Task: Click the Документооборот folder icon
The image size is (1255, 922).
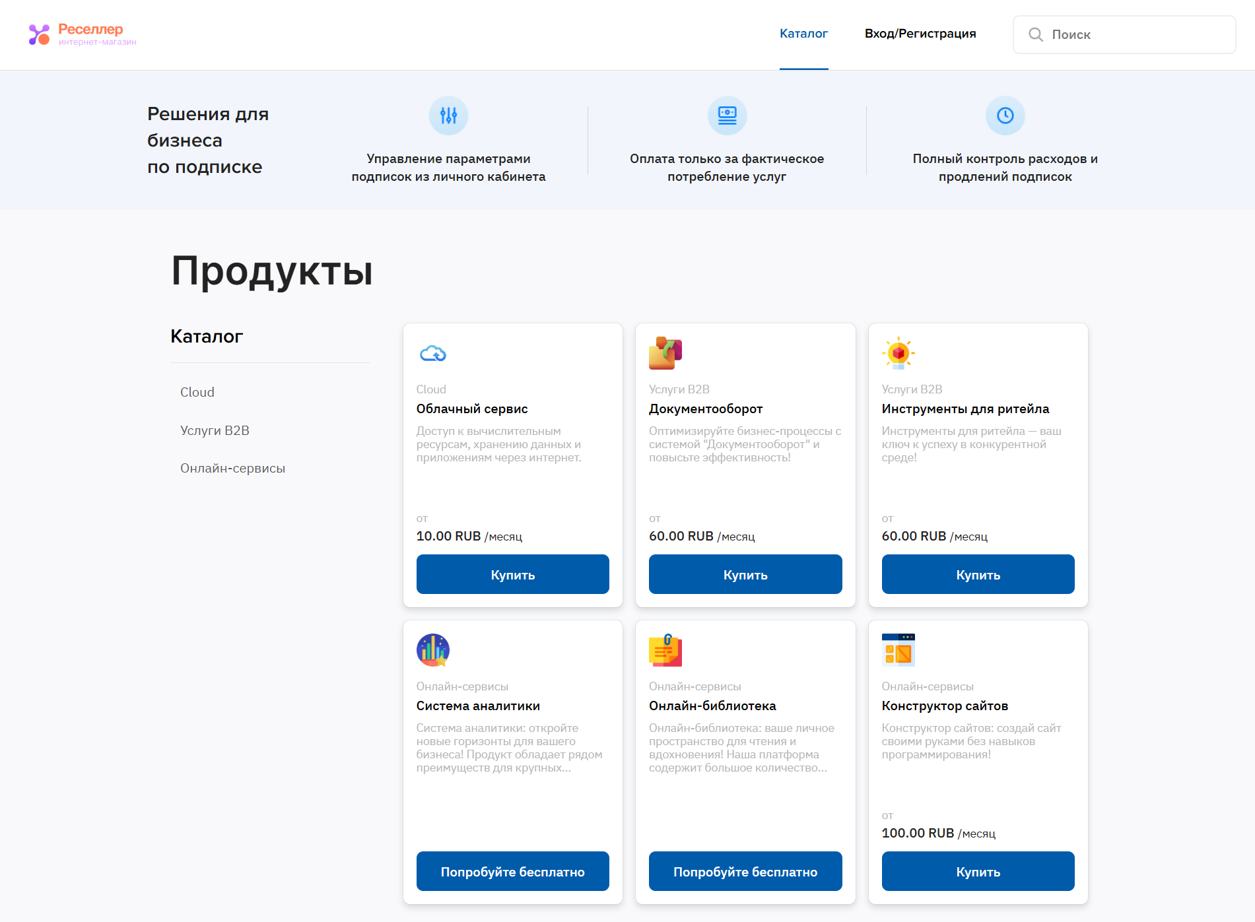Action: click(665, 353)
